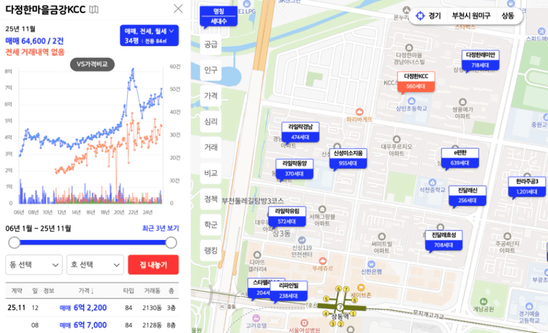This screenshot has width=548, height=333.
Task: Click the 명칭 세대수 map label toggle
Action: [x=219, y=16]
